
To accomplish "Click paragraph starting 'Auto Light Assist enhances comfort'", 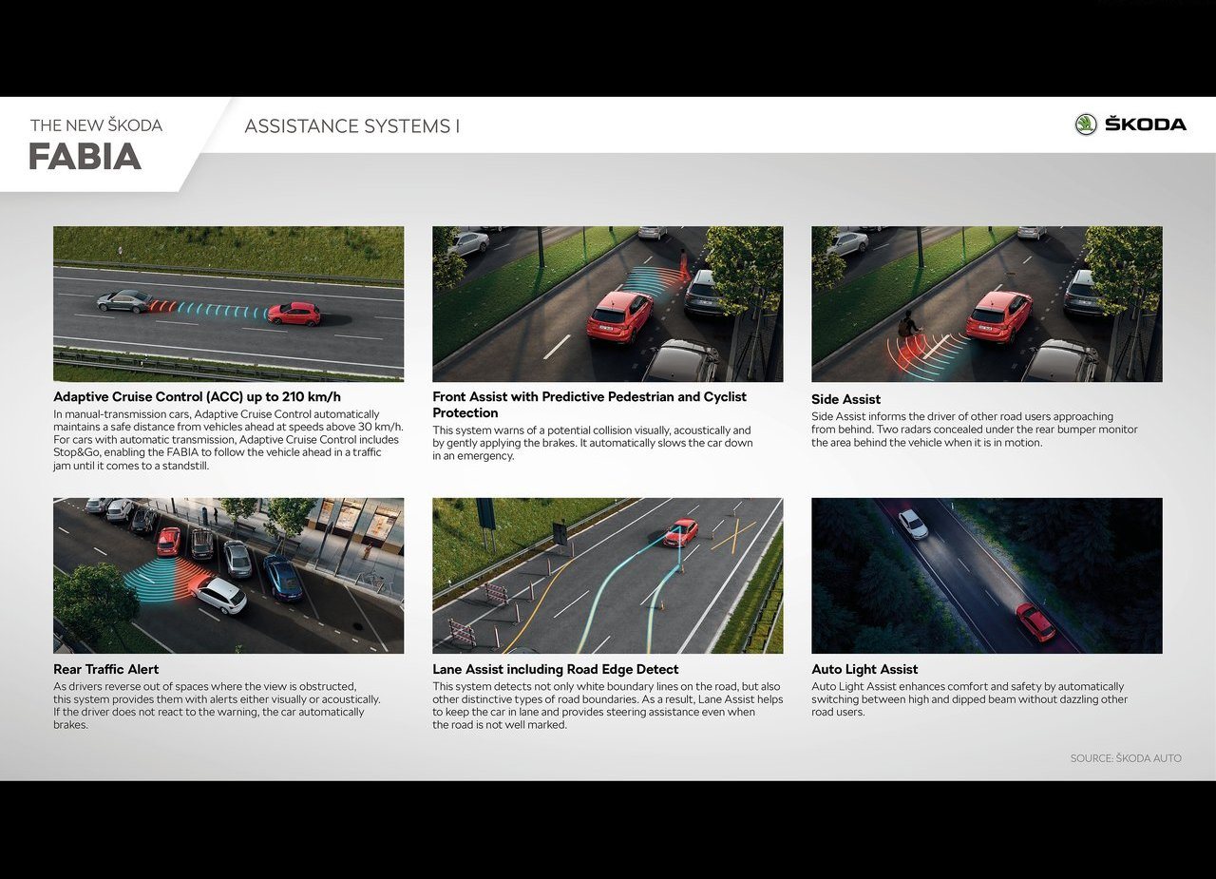I will point(970,699).
